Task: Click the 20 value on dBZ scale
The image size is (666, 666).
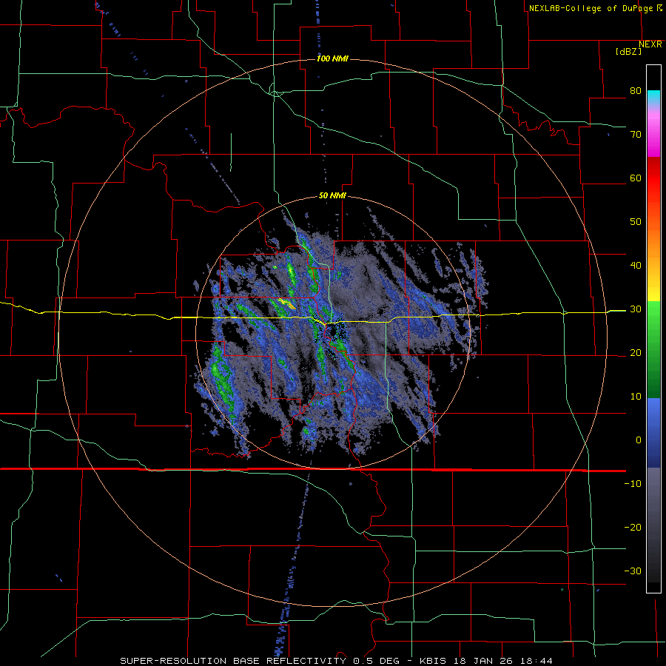Action: coord(636,352)
